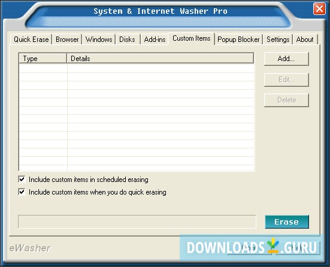Click the Add... button
This screenshot has height=267, width=330.
click(x=286, y=59)
